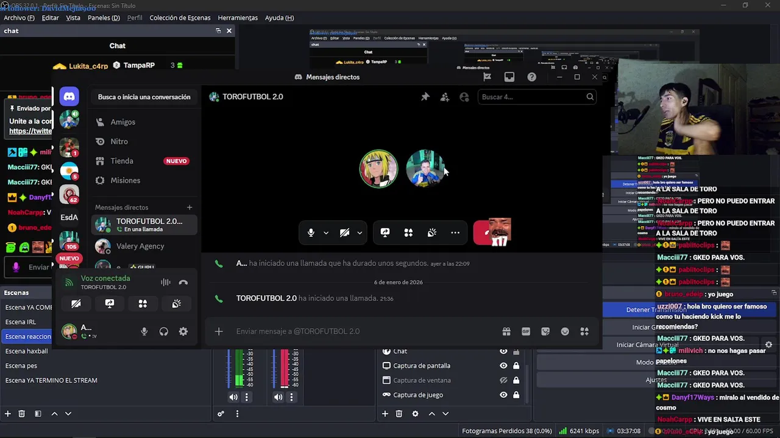Remove selected scene trash icon
The width and height of the screenshot is (780, 438).
(x=22, y=414)
